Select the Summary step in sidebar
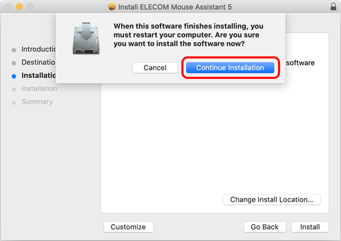Image resolution: width=341 pixels, height=241 pixels. pos(37,102)
